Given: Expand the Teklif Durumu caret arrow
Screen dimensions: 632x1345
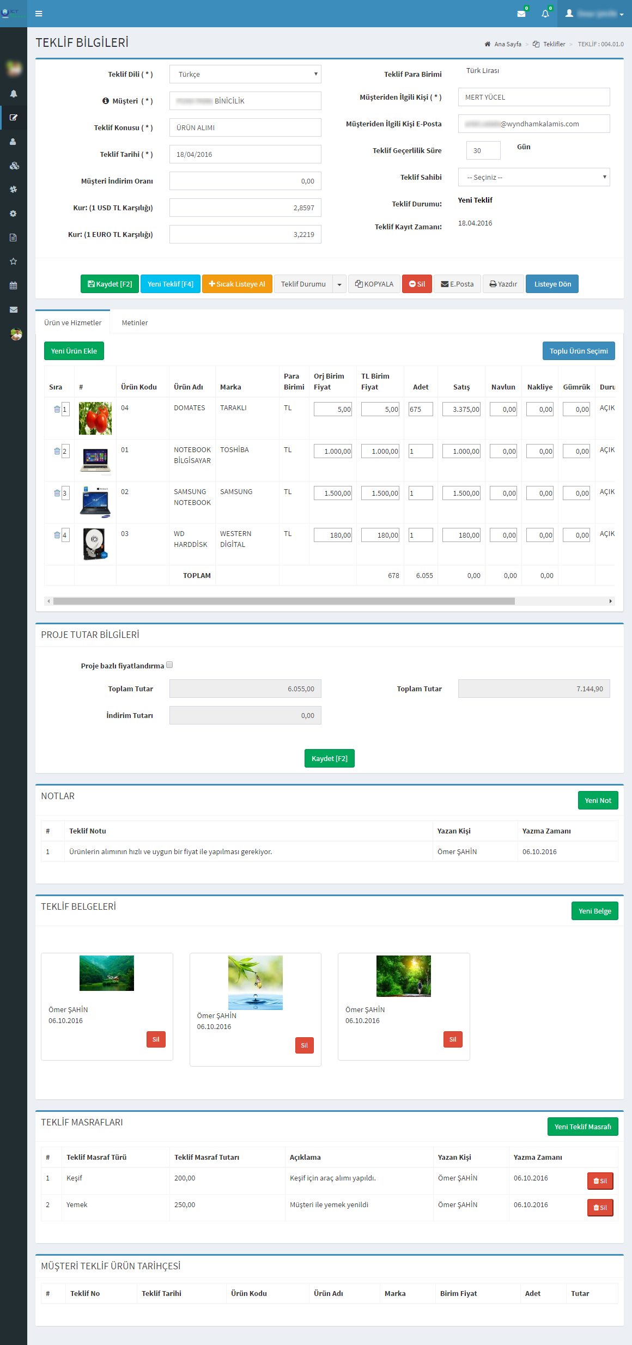Looking at the screenshot, I should [339, 284].
